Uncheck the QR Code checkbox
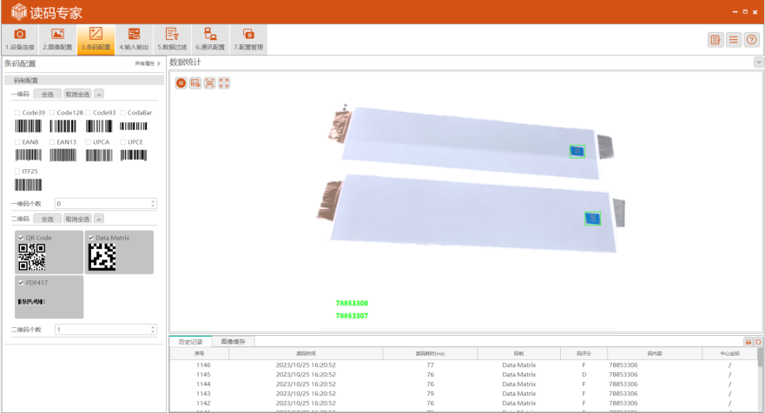This screenshot has width=765, height=413. pyautogui.click(x=21, y=238)
